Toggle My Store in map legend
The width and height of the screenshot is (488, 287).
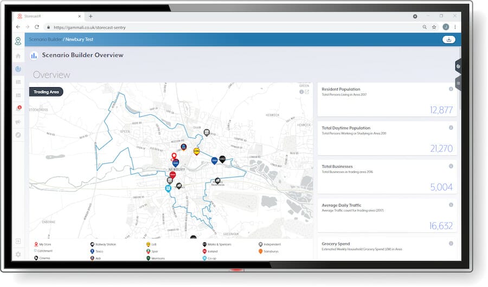[43, 244]
